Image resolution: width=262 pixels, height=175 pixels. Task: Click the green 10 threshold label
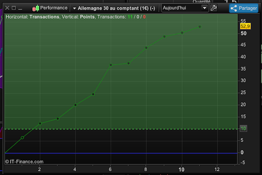coord(243,129)
